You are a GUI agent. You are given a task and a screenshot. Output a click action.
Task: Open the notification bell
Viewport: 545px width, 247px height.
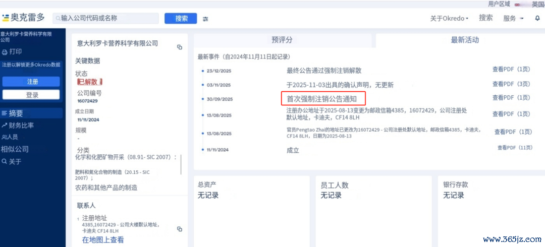tap(537, 19)
